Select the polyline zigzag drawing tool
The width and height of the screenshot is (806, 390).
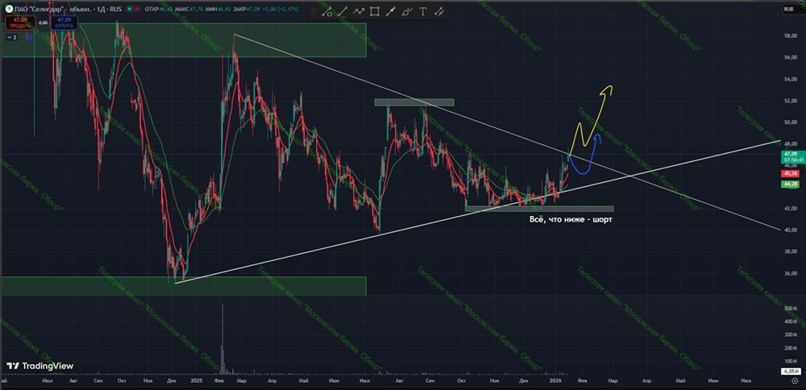359,11
